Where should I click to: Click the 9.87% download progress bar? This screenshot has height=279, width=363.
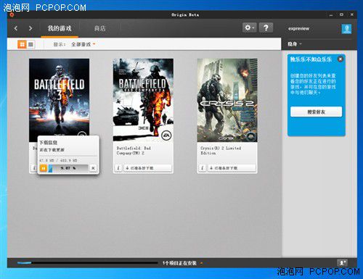click(68, 168)
